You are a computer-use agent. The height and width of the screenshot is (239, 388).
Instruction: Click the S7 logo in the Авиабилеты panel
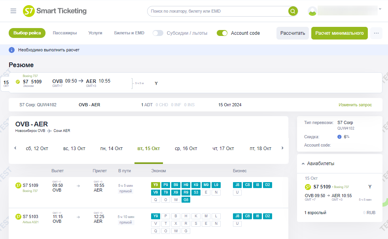click(308, 187)
